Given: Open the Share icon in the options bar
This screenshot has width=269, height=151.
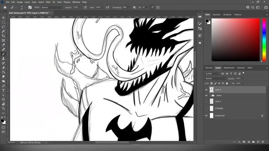Looking at the screenshot, I should [266, 8].
